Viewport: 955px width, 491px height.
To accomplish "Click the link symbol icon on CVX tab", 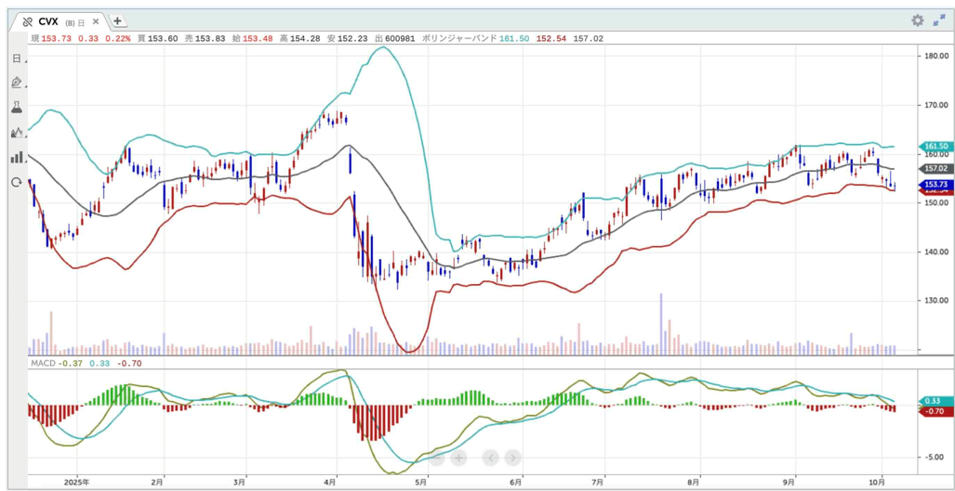I will 27,21.
